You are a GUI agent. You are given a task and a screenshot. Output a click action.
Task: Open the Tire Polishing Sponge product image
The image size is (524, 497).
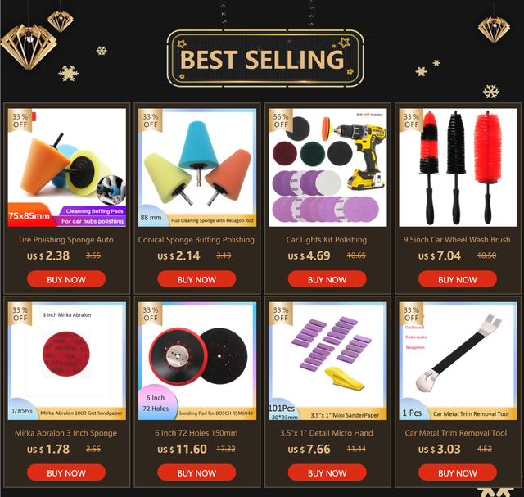[67, 168]
